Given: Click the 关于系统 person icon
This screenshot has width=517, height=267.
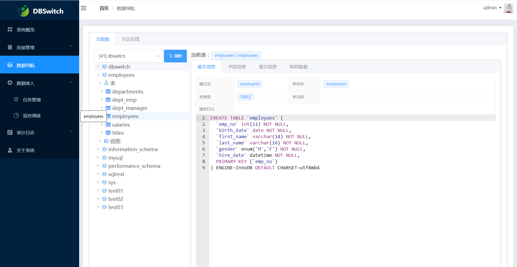Looking at the screenshot, I should 10,150.
